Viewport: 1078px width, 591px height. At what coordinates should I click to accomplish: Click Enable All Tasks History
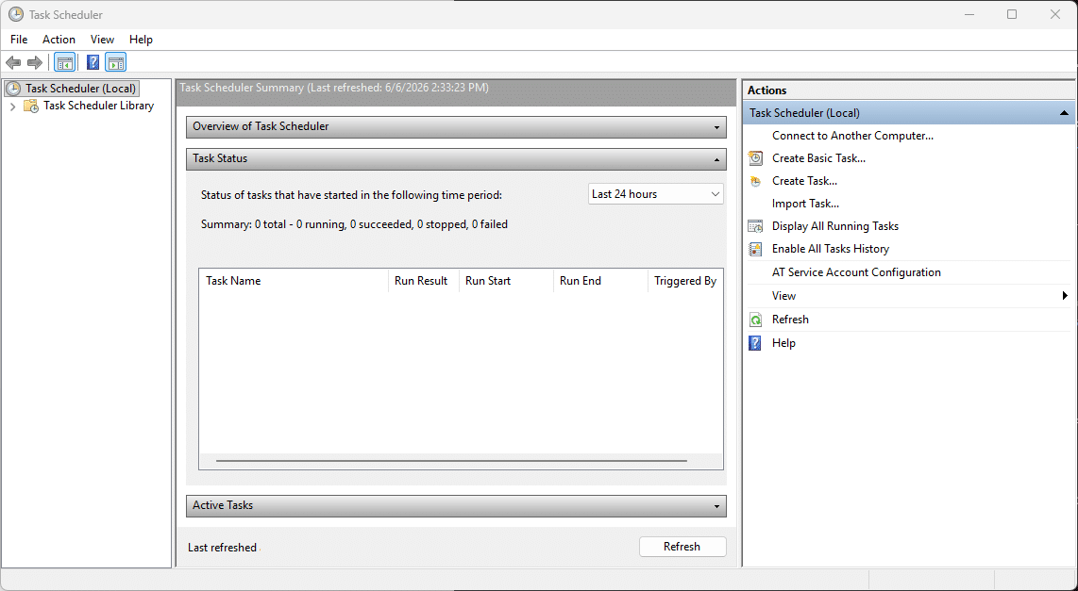tap(831, 249)
